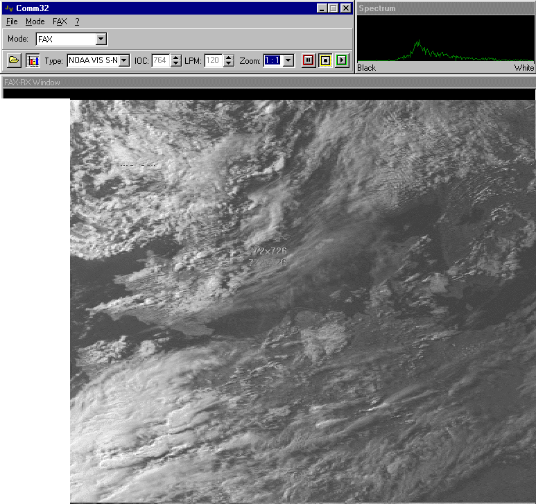The width and height of the screenshot is (536, 504).
Task: Open the ? help menu
Action: (x=77, y=21)
